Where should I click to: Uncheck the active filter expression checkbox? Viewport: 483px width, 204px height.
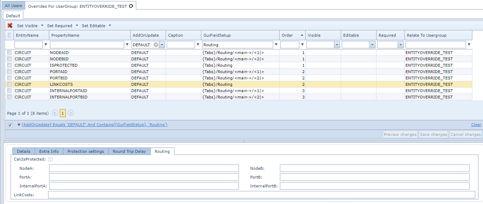pyautogui.click(x=10, y=125)
